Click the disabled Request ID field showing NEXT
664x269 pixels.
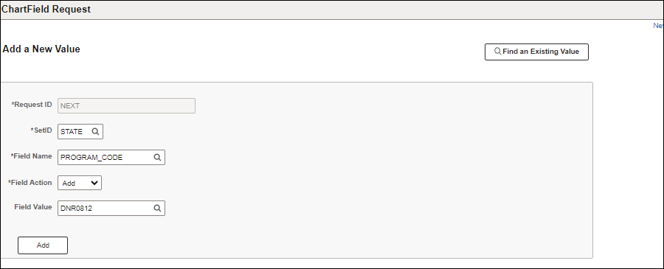click(127, 105)
